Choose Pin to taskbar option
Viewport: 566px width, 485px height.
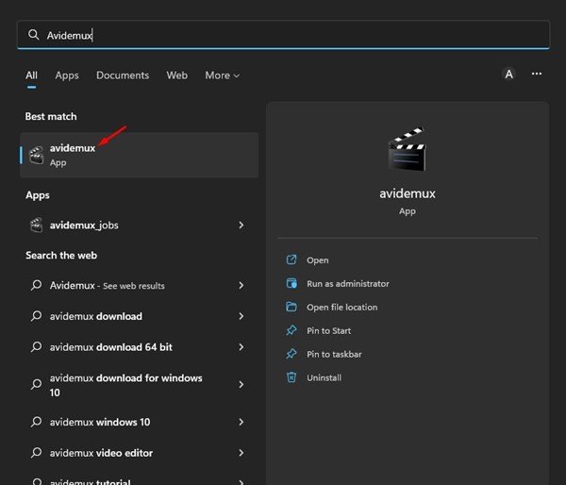(334, 355)
